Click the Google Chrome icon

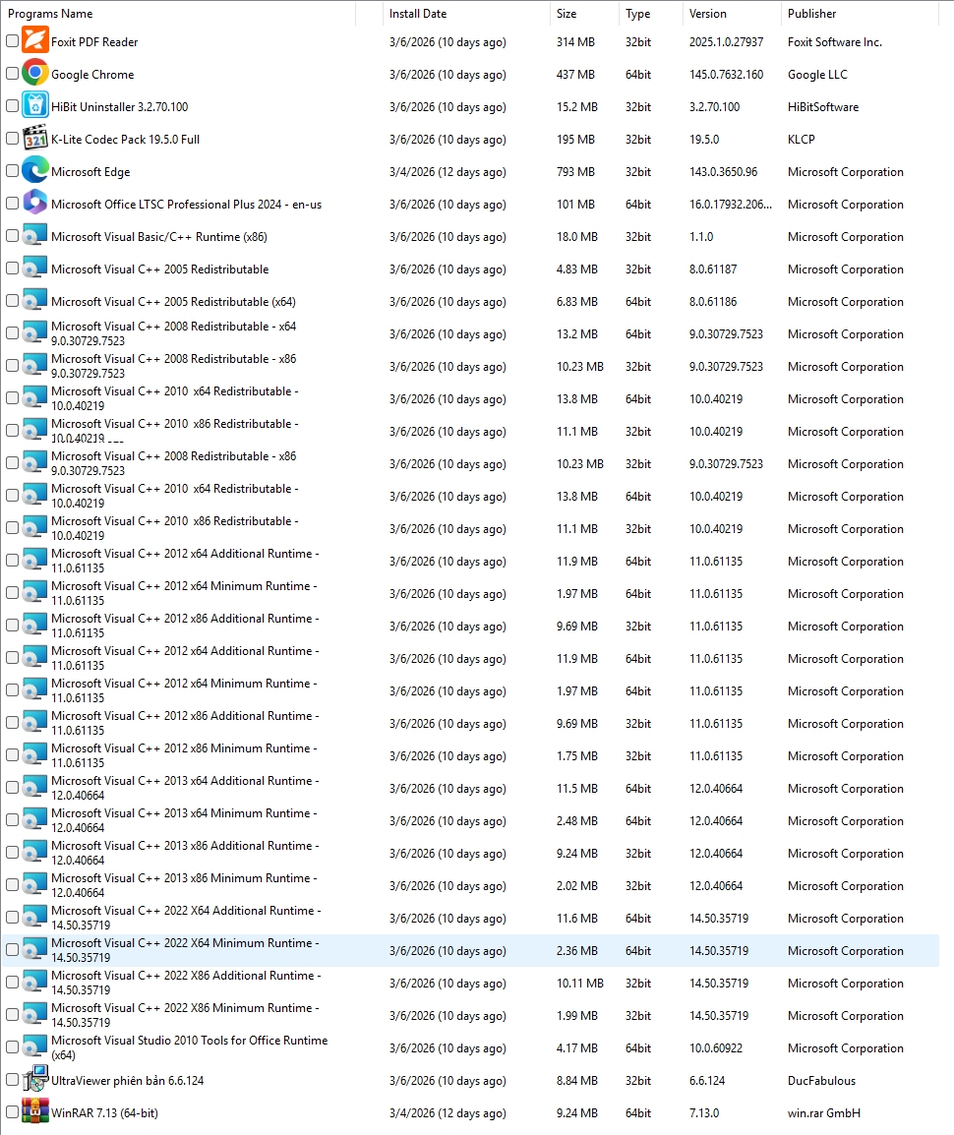[x=35, y=74]
